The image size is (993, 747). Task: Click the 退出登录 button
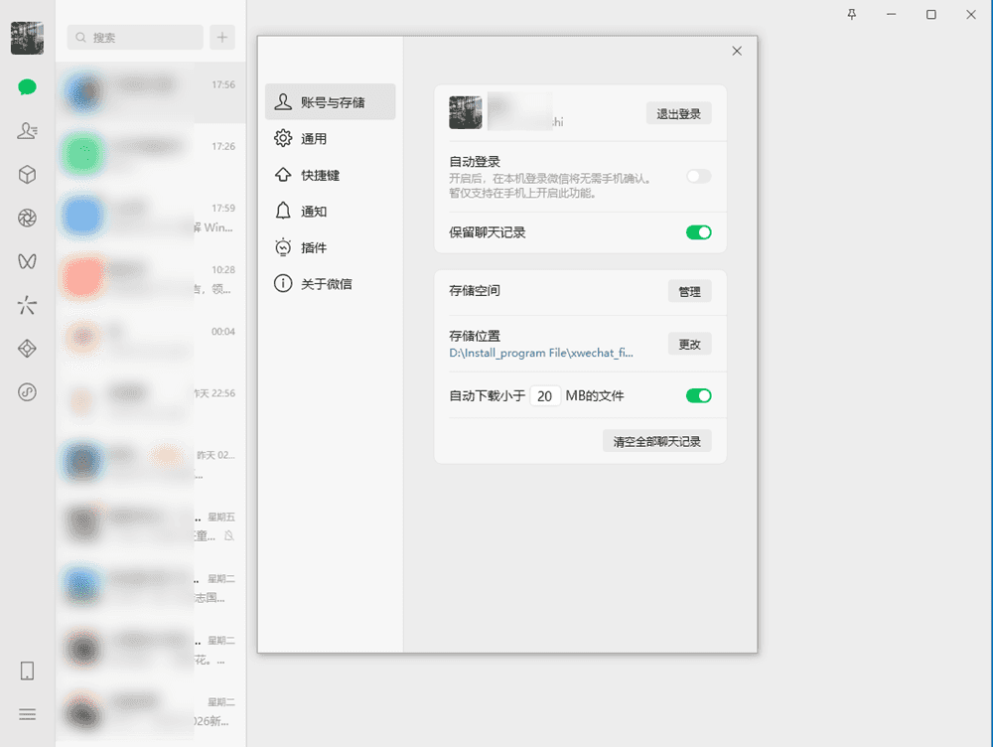(678, 114)
